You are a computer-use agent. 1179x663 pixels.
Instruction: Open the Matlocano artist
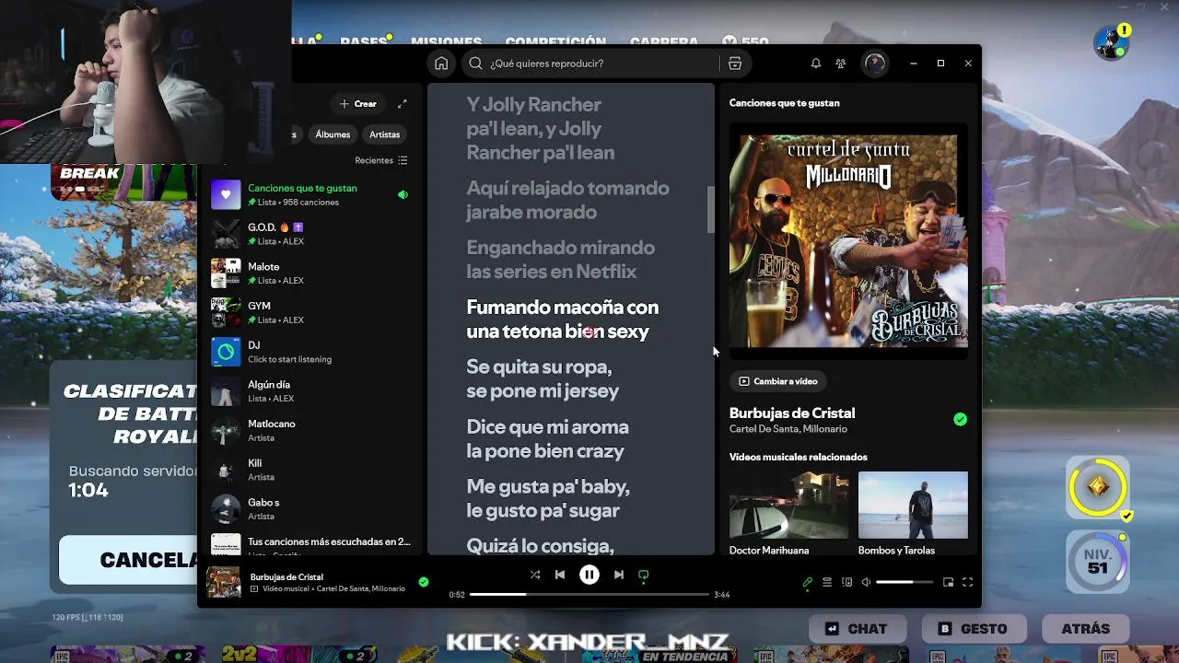(310, 430)
